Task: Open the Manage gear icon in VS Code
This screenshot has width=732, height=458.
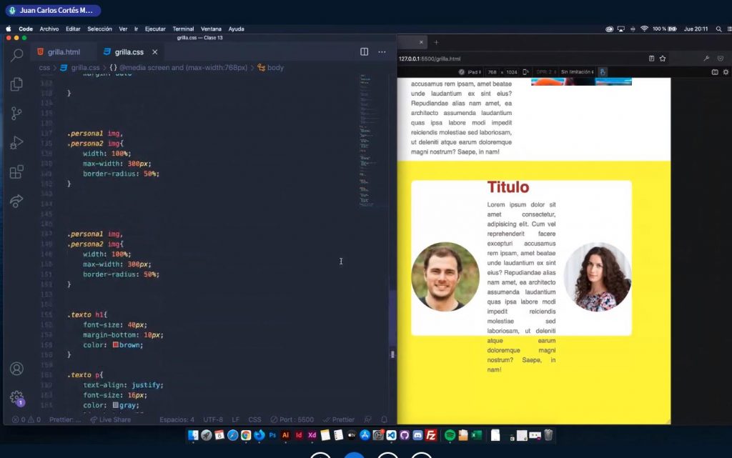Action: point(17,398)
